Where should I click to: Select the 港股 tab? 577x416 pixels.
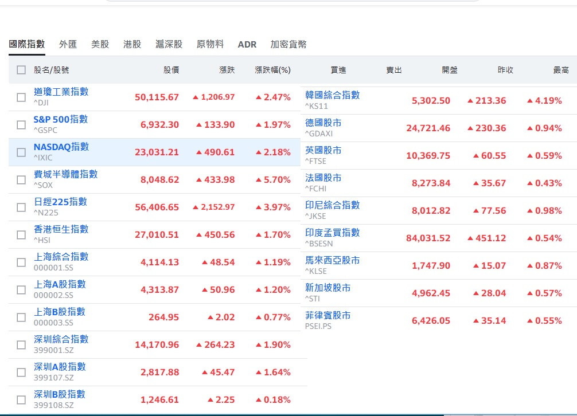click(132, 44)
